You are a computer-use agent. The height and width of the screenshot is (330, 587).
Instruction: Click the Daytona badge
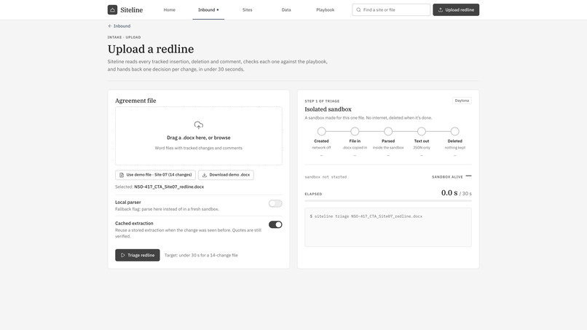pos(462,101)
